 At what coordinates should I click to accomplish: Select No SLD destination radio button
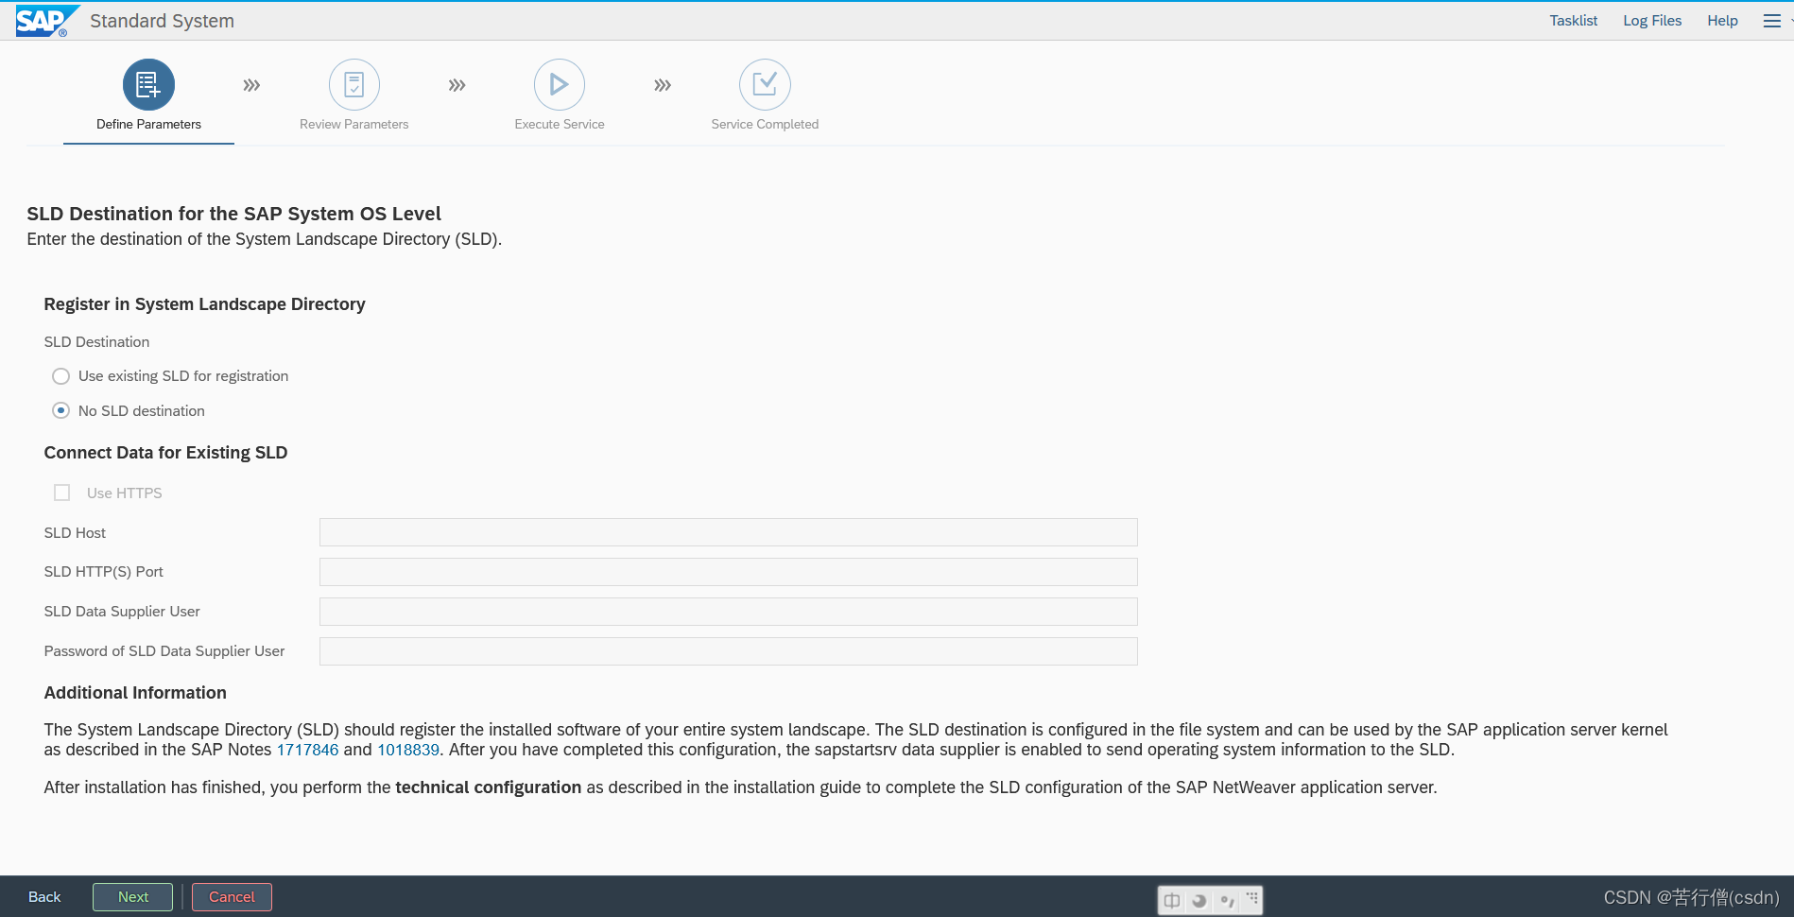pyautogui.click(x=61, y=410)
